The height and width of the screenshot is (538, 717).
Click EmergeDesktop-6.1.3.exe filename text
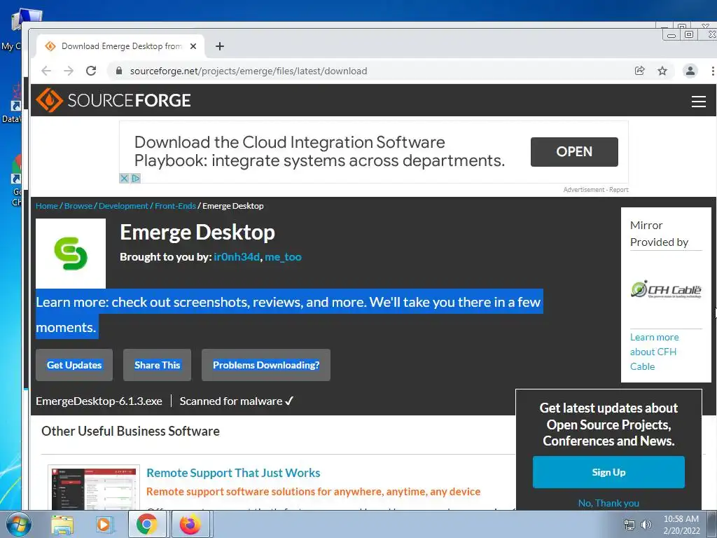point(99,401)
